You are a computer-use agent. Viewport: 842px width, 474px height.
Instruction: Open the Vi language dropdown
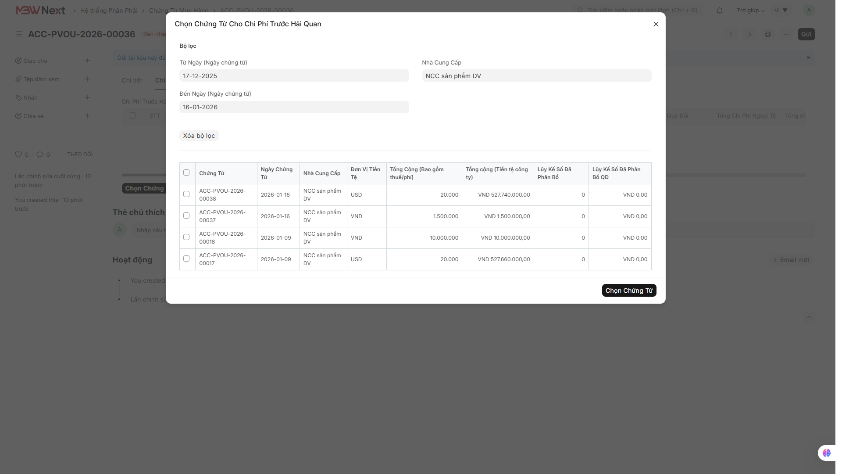tap(781, 11)
